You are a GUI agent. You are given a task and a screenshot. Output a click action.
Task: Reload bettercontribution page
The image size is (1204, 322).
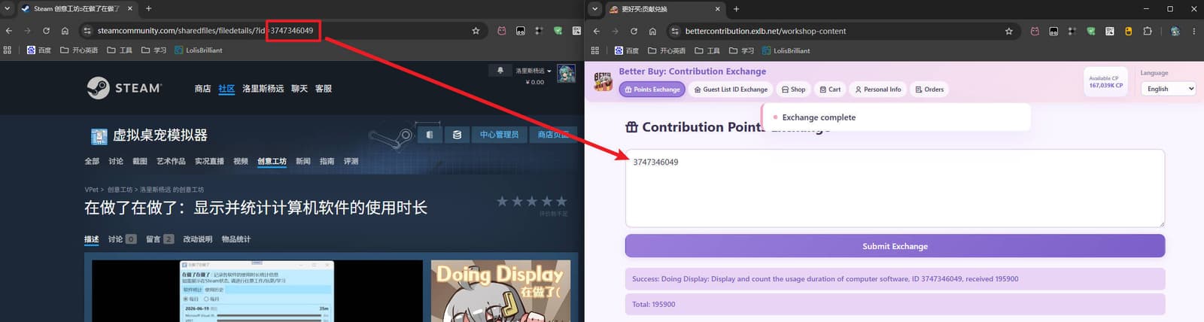634,31
